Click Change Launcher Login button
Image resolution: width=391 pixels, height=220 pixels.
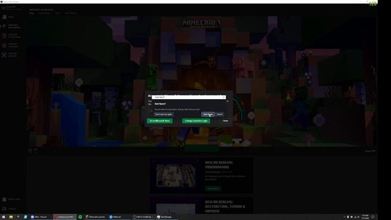[196, 121]
